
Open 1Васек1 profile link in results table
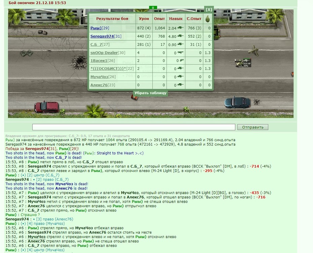coord(99,60)
